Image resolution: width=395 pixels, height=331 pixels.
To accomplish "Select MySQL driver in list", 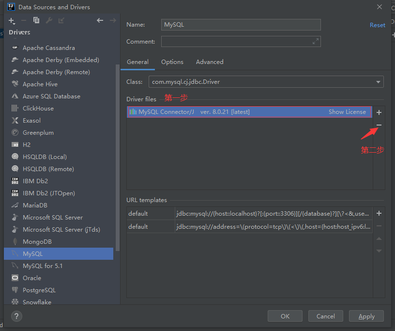I will (x=59, y=253).
